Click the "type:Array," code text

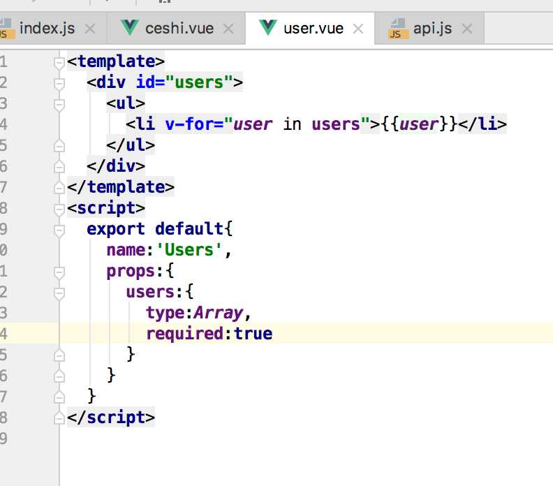(198, 313)
